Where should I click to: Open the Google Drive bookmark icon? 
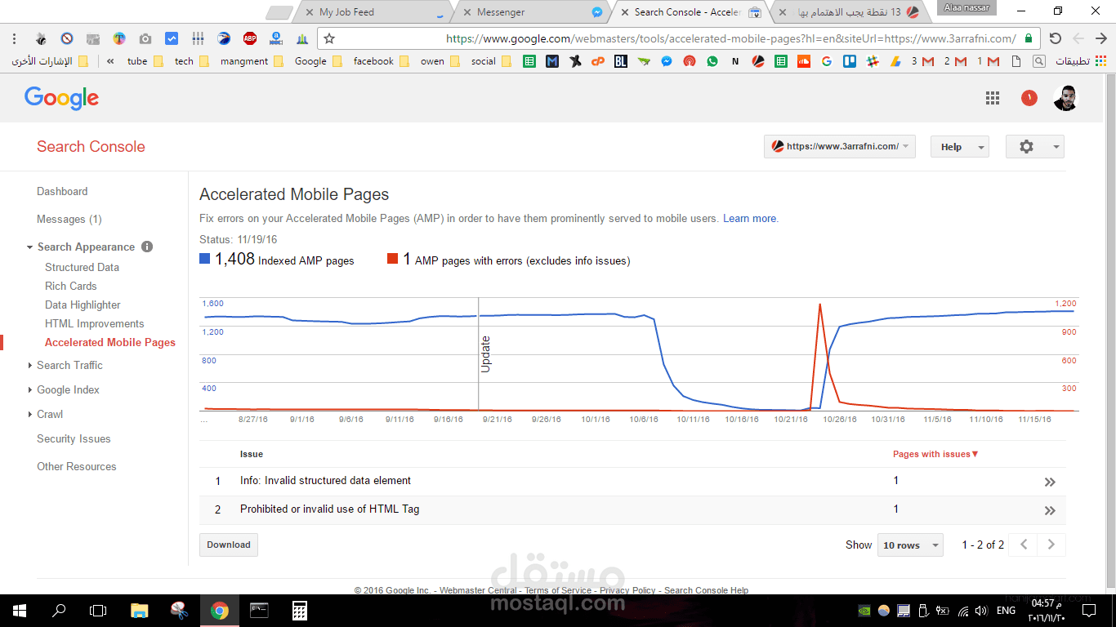click(895, 61)
